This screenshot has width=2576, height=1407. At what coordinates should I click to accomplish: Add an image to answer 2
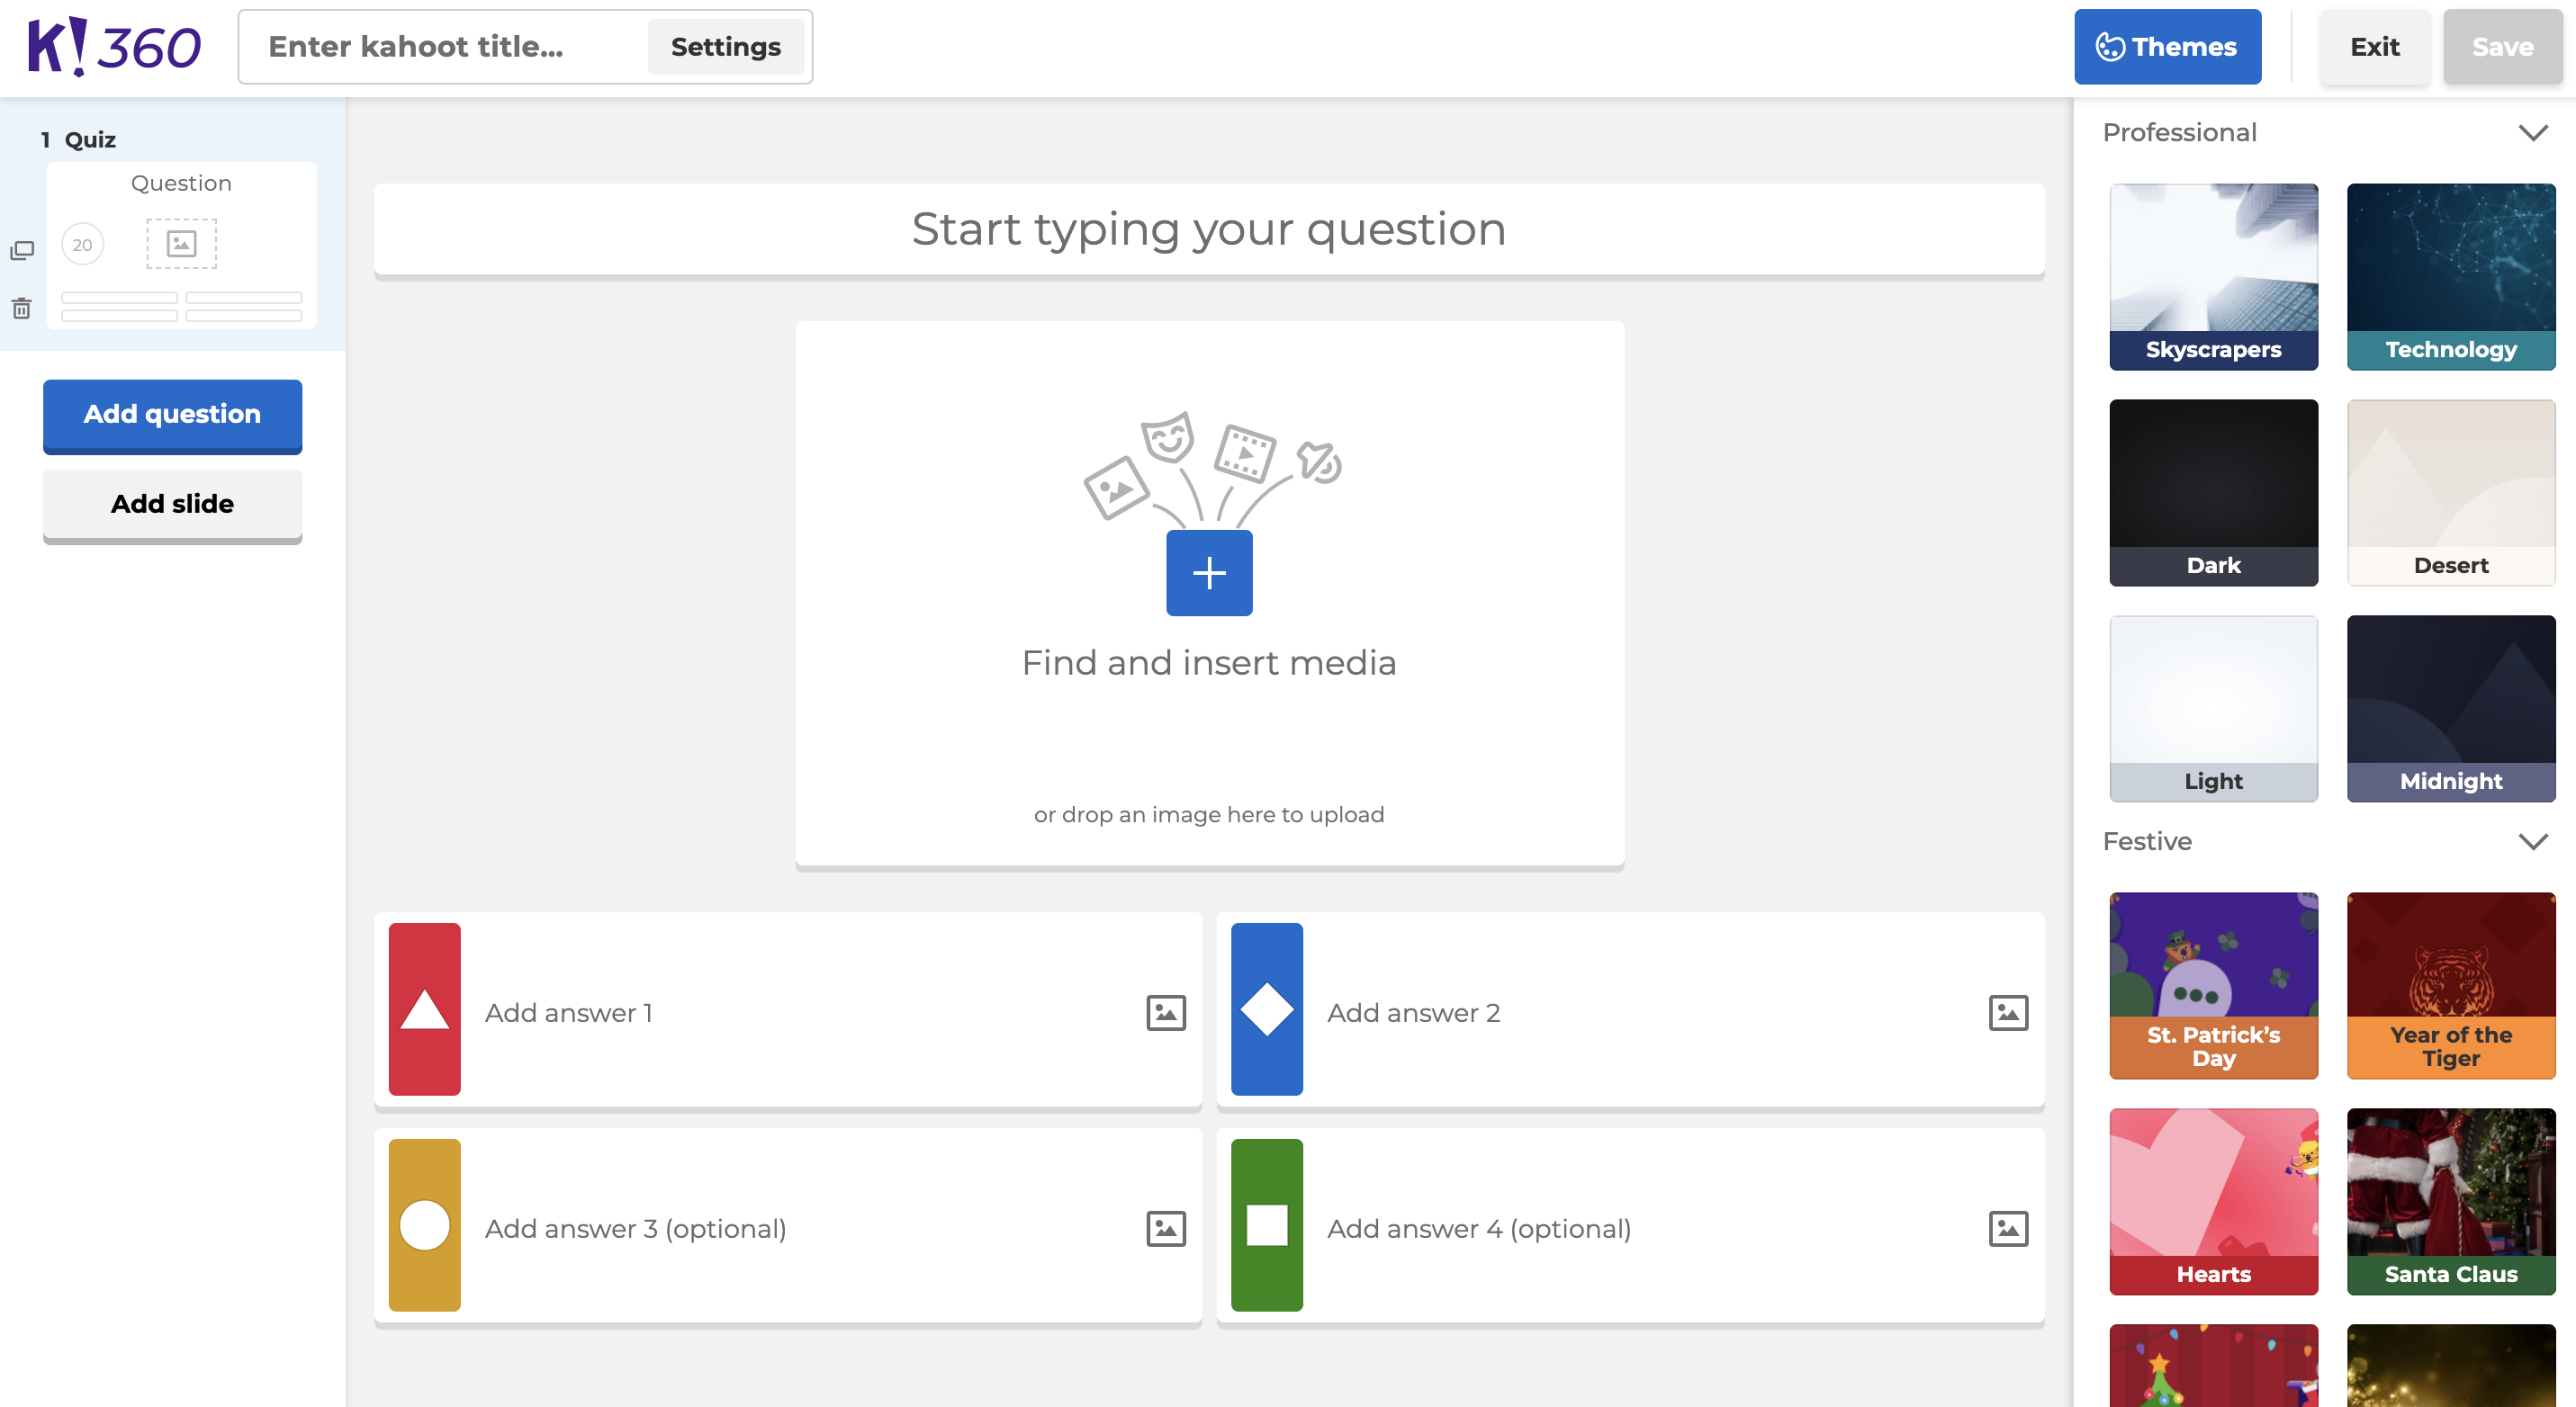tap(2008, 1012)
